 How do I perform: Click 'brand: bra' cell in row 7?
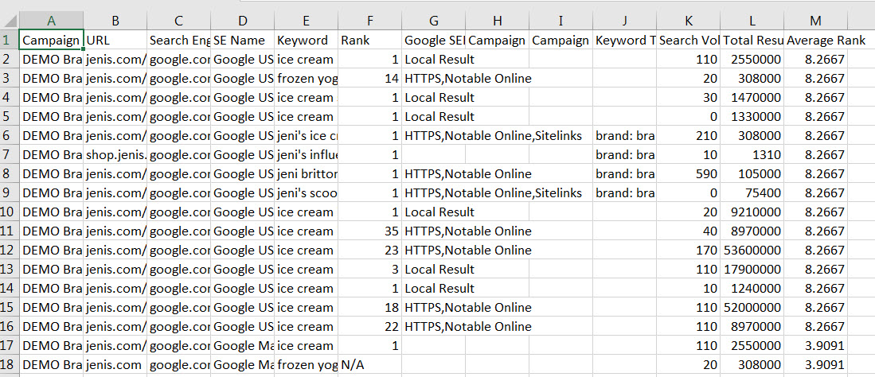(x=624, y=154)
